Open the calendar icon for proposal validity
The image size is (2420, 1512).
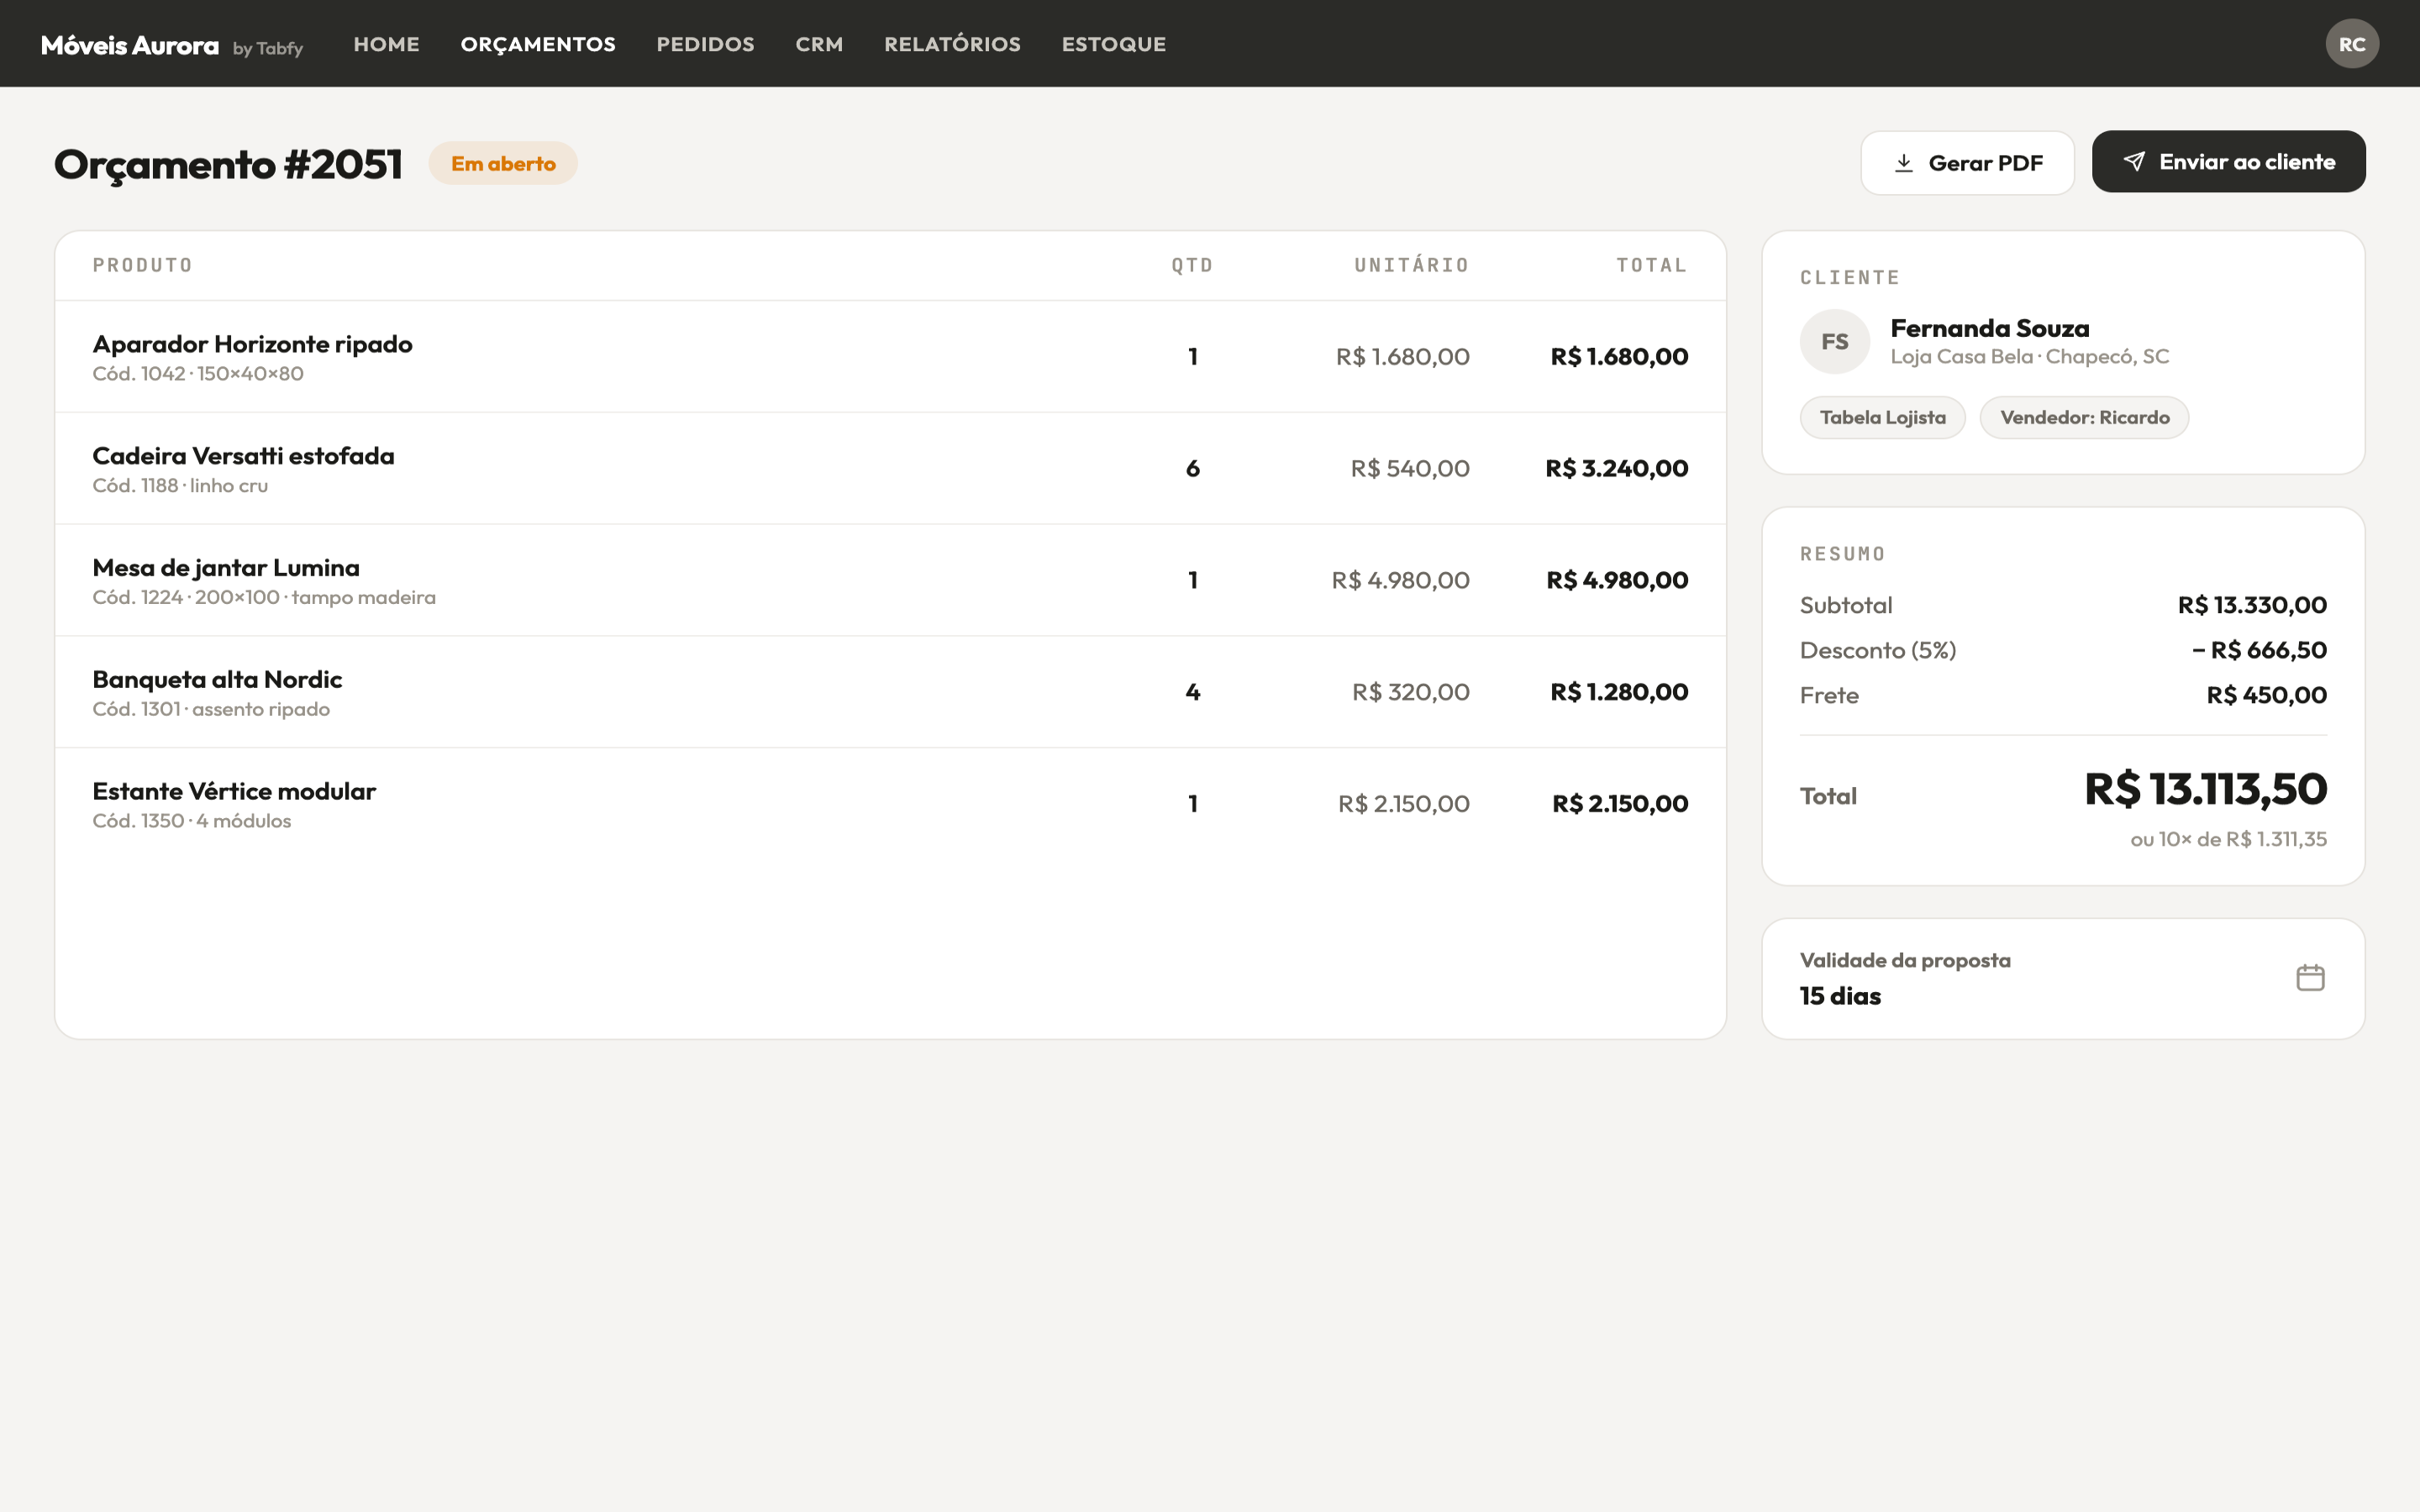2310,977
